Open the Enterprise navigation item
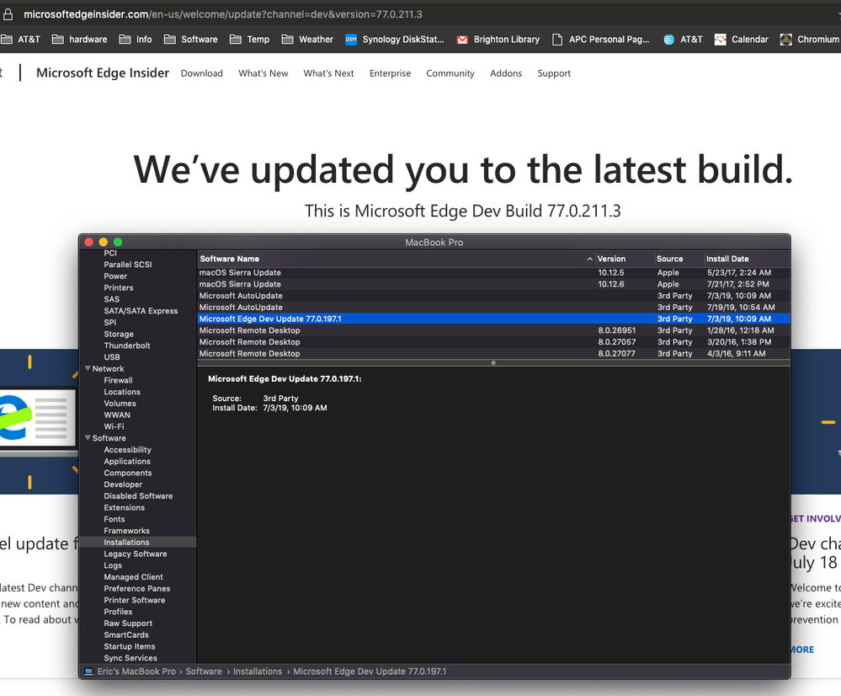841x696 pixels. 390,73
